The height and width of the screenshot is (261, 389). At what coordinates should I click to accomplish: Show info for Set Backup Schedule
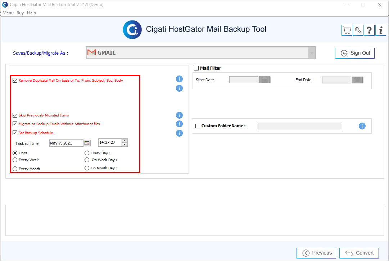coord(179,133)
